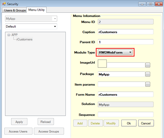Switch to the Users & Groups tab

pyautogui.click(x=15, y=10)
